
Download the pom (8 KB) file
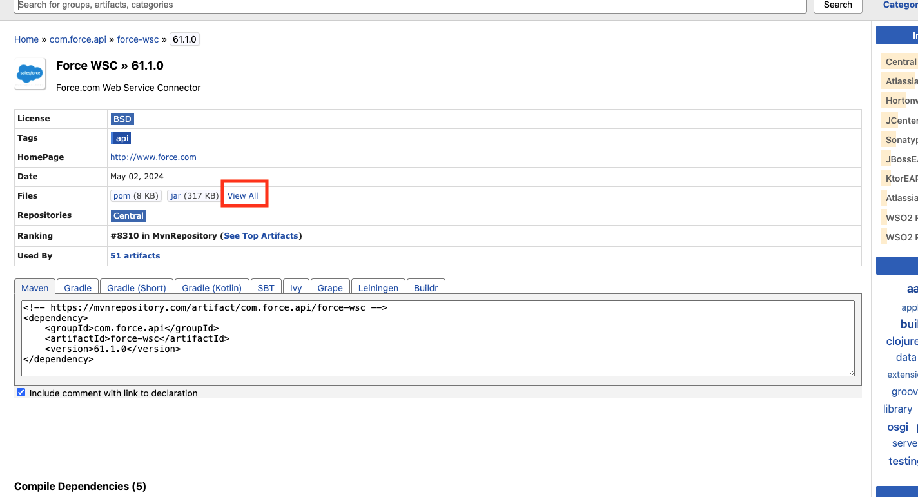136,196
